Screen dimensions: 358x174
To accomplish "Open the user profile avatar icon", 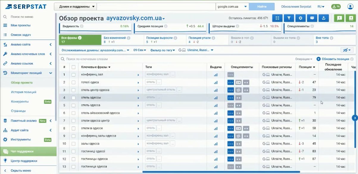I will coord(350,7).
